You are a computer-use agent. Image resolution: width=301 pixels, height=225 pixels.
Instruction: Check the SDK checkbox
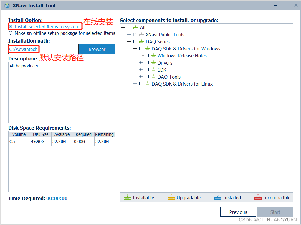[147, 70]
